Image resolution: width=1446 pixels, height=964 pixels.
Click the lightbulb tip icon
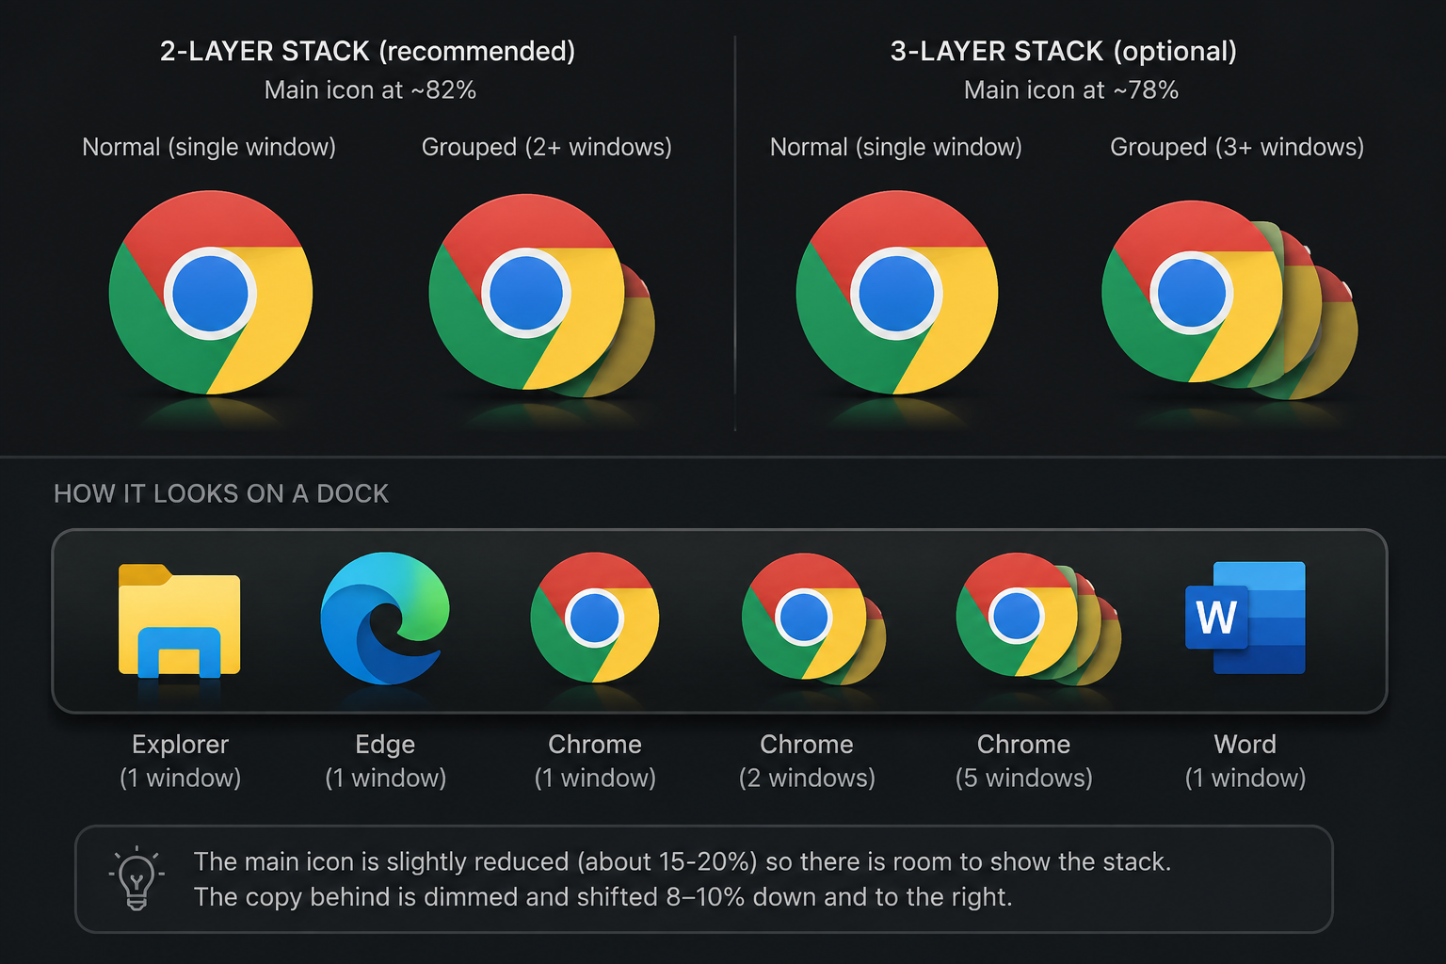pos(137,878)
